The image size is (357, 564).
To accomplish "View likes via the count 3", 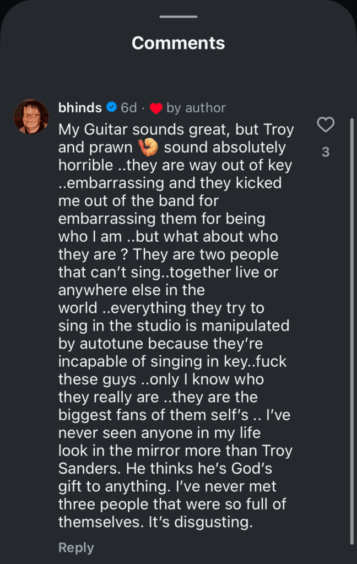I will (326, 152).
